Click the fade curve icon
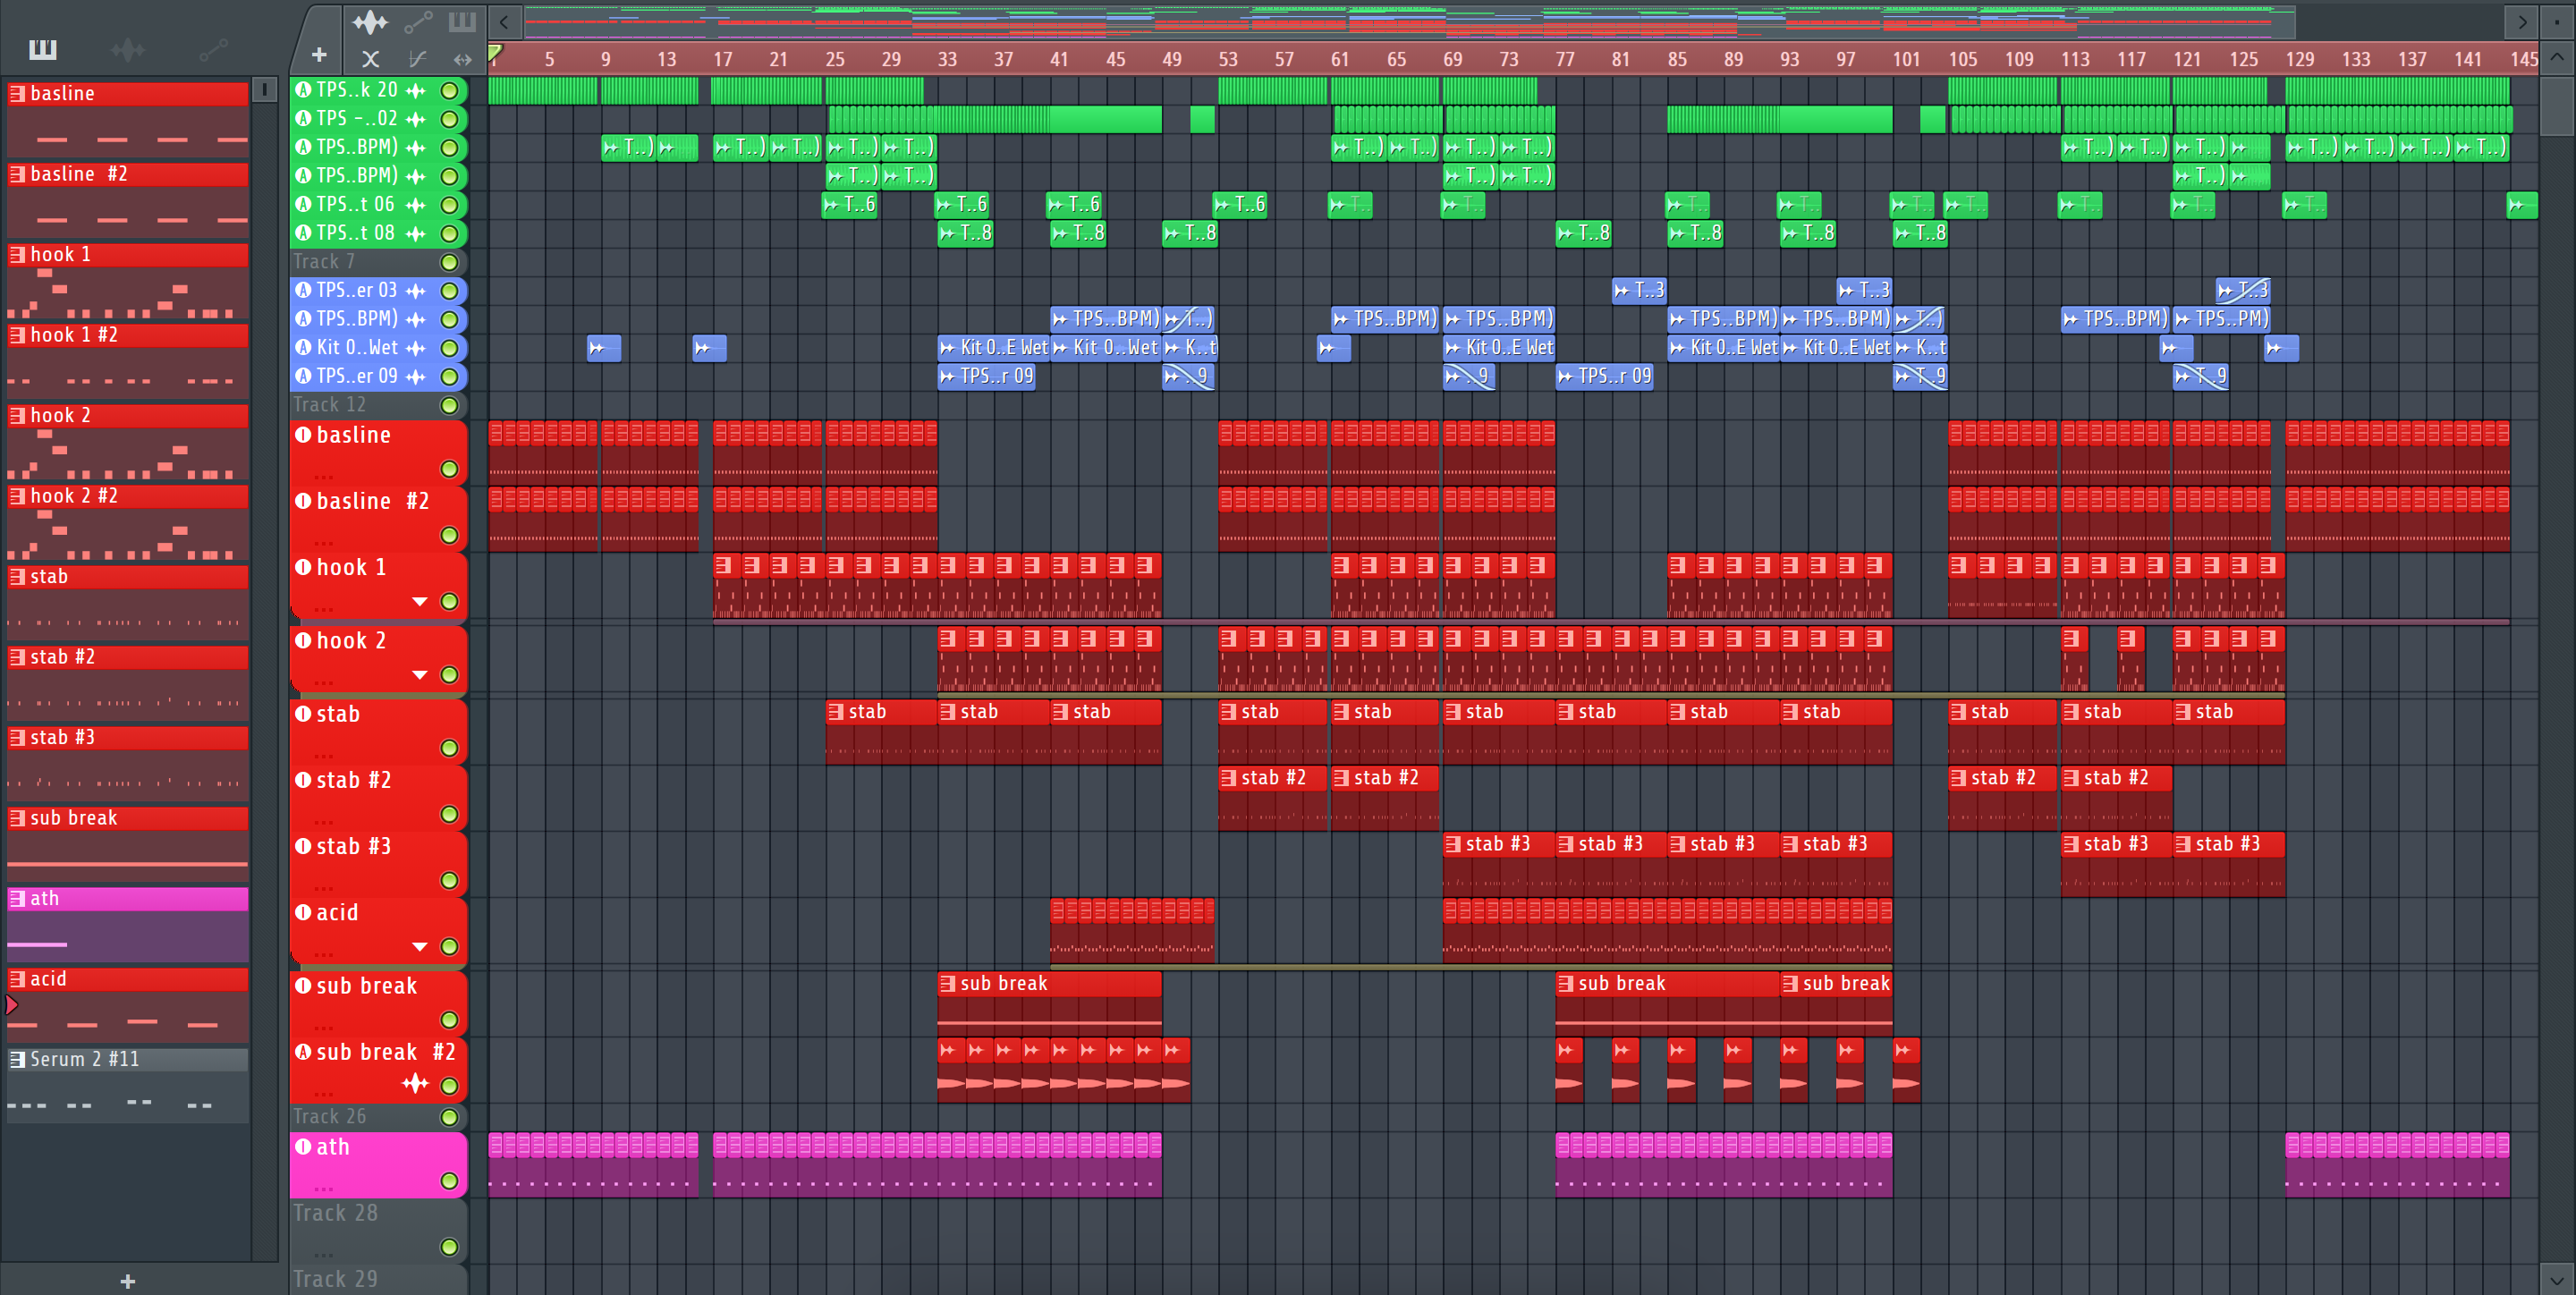 (x=418, y=59)
